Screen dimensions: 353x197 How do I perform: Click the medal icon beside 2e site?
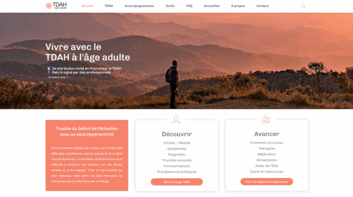pos(49,68)
